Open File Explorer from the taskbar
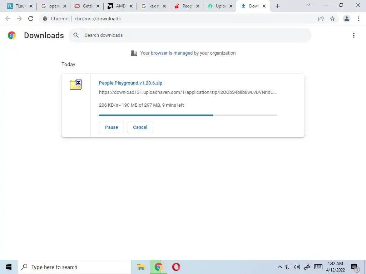The height and width of the screenshot is (274, 366). coord(141,267)
